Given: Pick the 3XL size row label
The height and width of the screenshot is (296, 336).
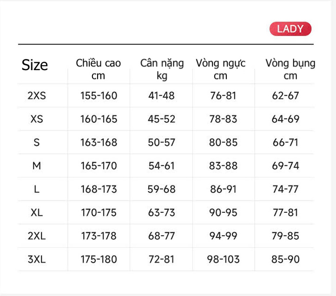Looking at the screenshot, I should click(x=37, y=259).
